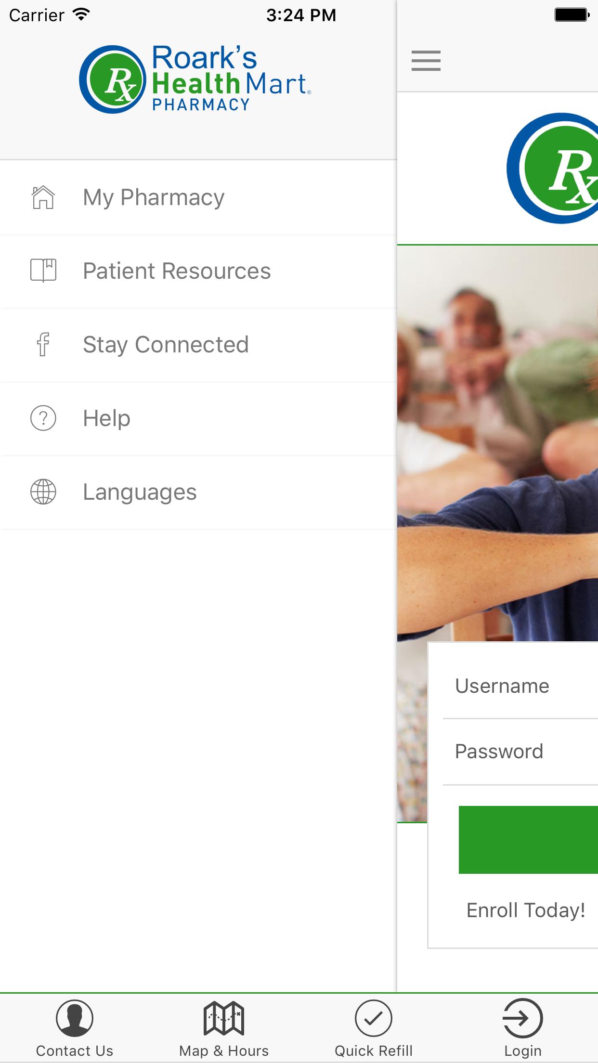Focus the Password input field

click(520, 752)
